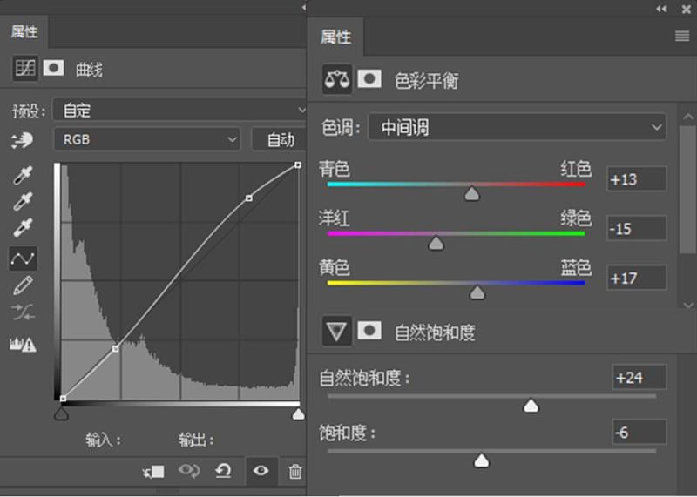Click the curve's bottom-left origin point
The image size is (697, 497).
pos(63,399)
